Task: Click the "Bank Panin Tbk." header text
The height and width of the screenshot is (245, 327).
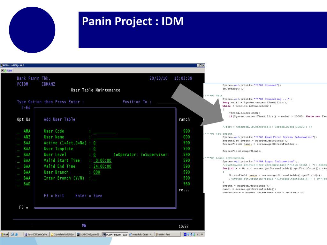Action: click(x=34, y=78)
